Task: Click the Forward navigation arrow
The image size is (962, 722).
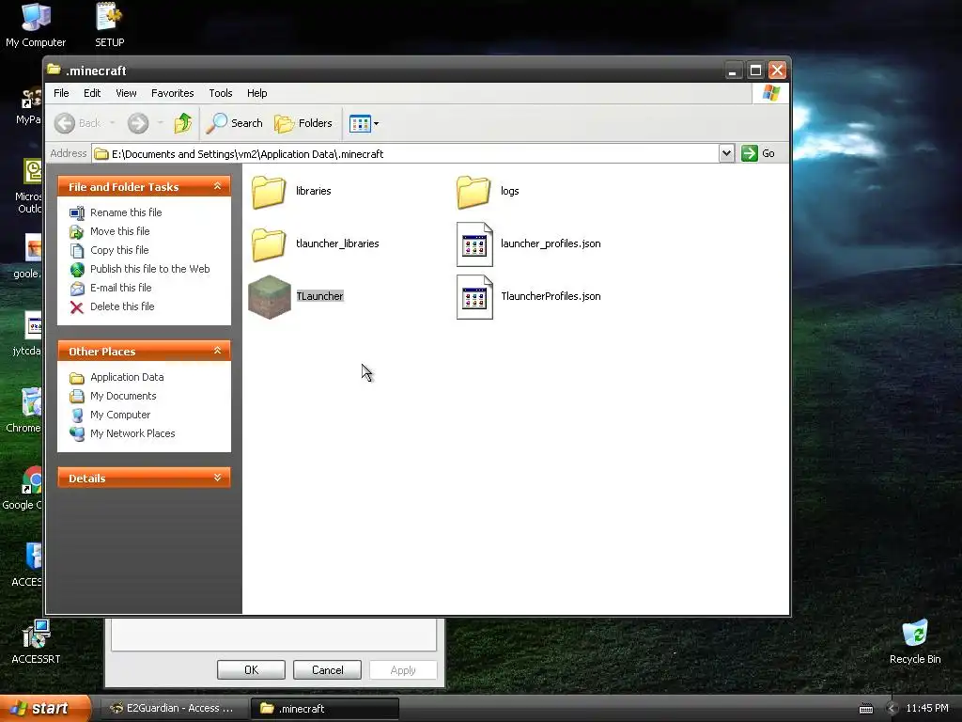Action: (x=138, y=123)
